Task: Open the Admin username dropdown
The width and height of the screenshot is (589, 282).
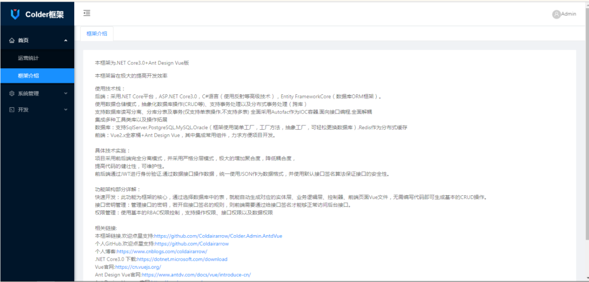Action: click(x=569, y=14)
